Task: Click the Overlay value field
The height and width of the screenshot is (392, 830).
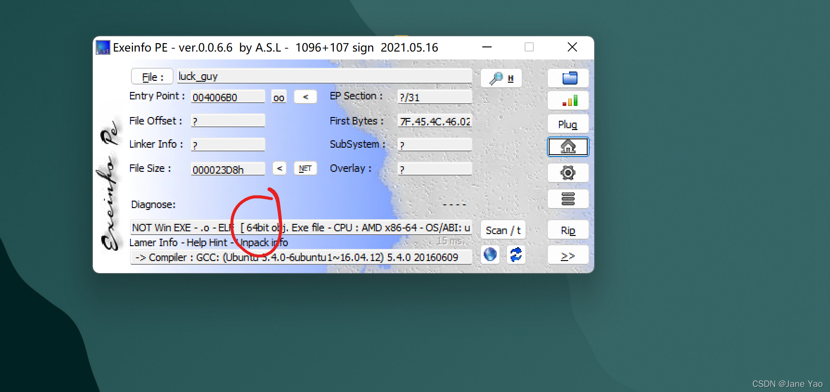Action: pos(434,169)
